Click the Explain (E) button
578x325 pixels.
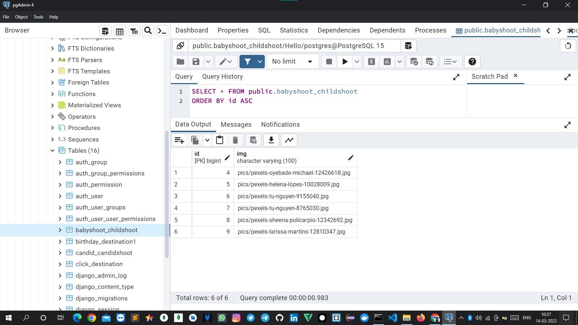(x=371, y=61)
